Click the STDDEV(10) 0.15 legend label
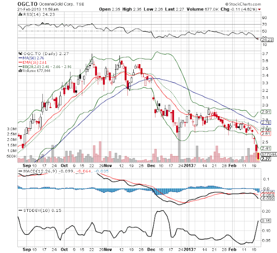This screenshot has width=277, height=253. (42, 211)
